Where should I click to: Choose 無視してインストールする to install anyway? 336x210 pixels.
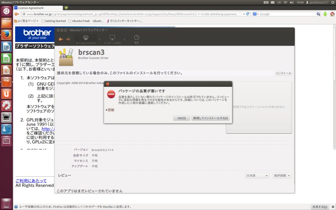click(x=210, y=118)
